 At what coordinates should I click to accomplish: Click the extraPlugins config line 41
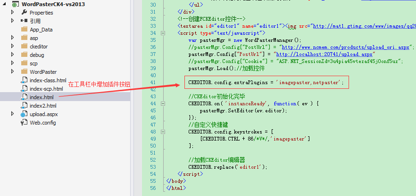coord(266,83)
